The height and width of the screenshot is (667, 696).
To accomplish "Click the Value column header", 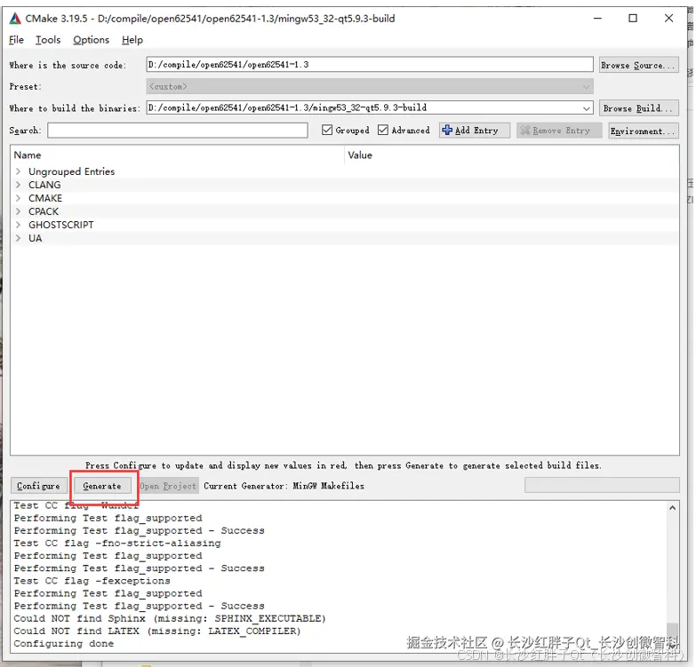I will (512, 155).
